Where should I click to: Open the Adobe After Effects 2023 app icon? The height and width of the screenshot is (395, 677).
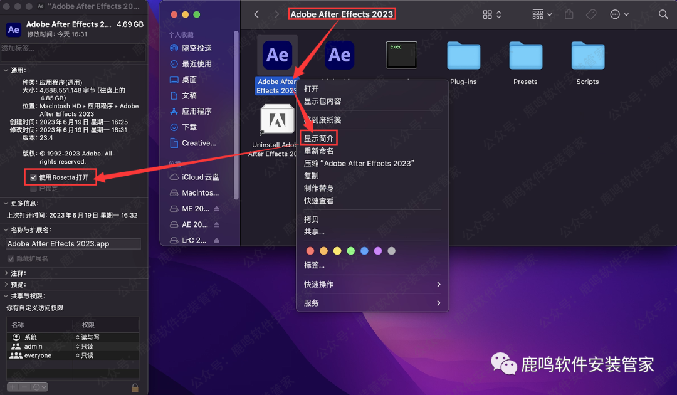pos(278,55)
